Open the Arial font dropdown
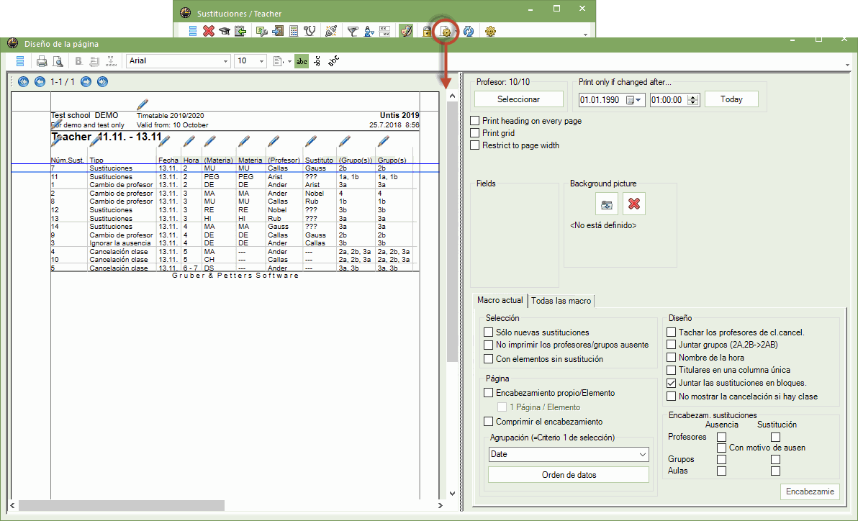Image resolution: width=858 pixels, height=521 pixels. pos(225,61)
